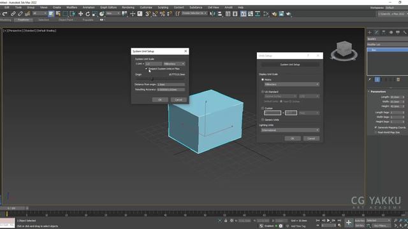Open the system unit type dropdown (Millimeters)
Viewport: 408px width, 229px height.
pyautogui.click(x=174, y=64)
